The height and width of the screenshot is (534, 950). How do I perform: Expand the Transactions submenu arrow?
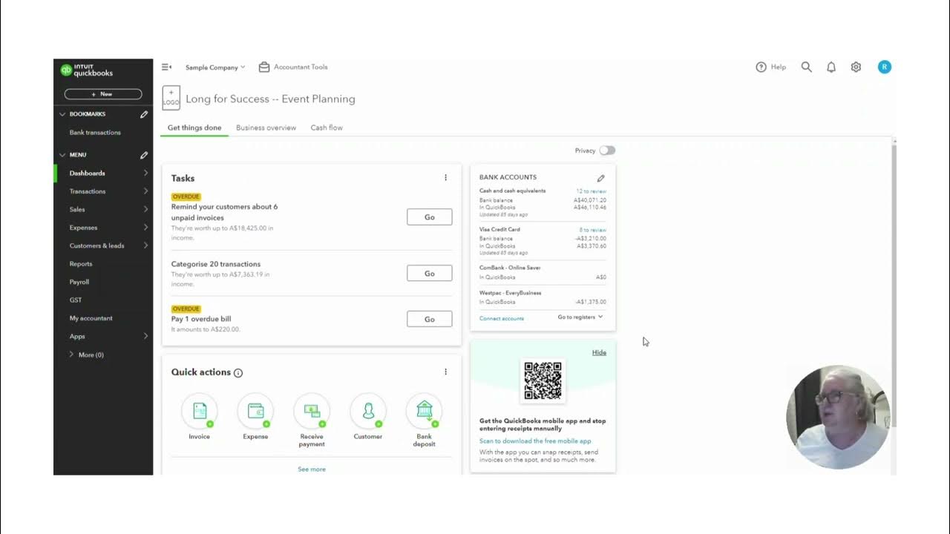(145, 191)
